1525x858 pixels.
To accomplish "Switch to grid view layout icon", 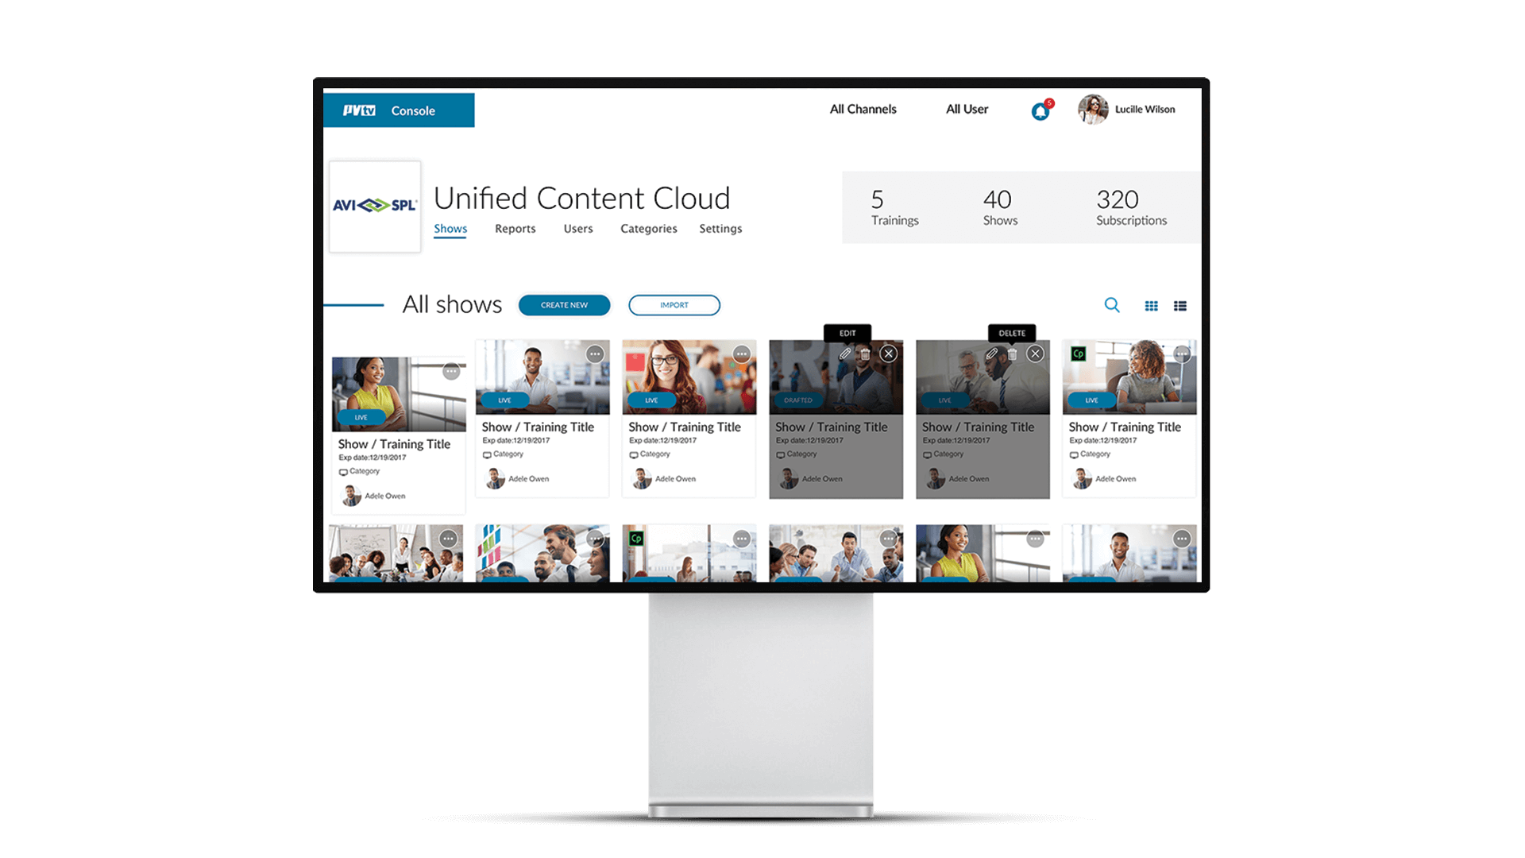I will tap(1151, 306).
